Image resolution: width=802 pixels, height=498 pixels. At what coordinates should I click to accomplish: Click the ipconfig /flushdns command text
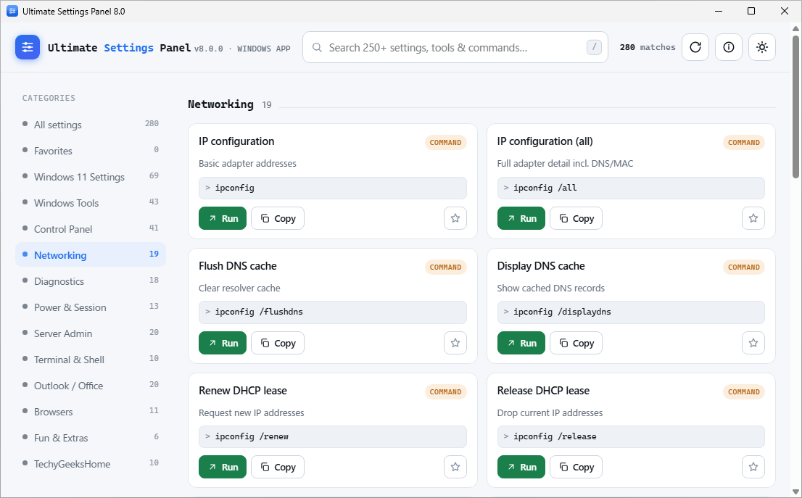(x=259, y=312)
